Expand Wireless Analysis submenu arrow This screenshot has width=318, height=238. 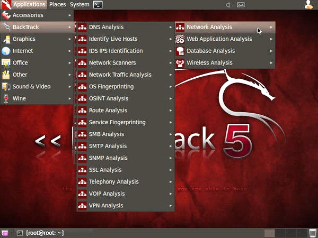tap(271, 63)
